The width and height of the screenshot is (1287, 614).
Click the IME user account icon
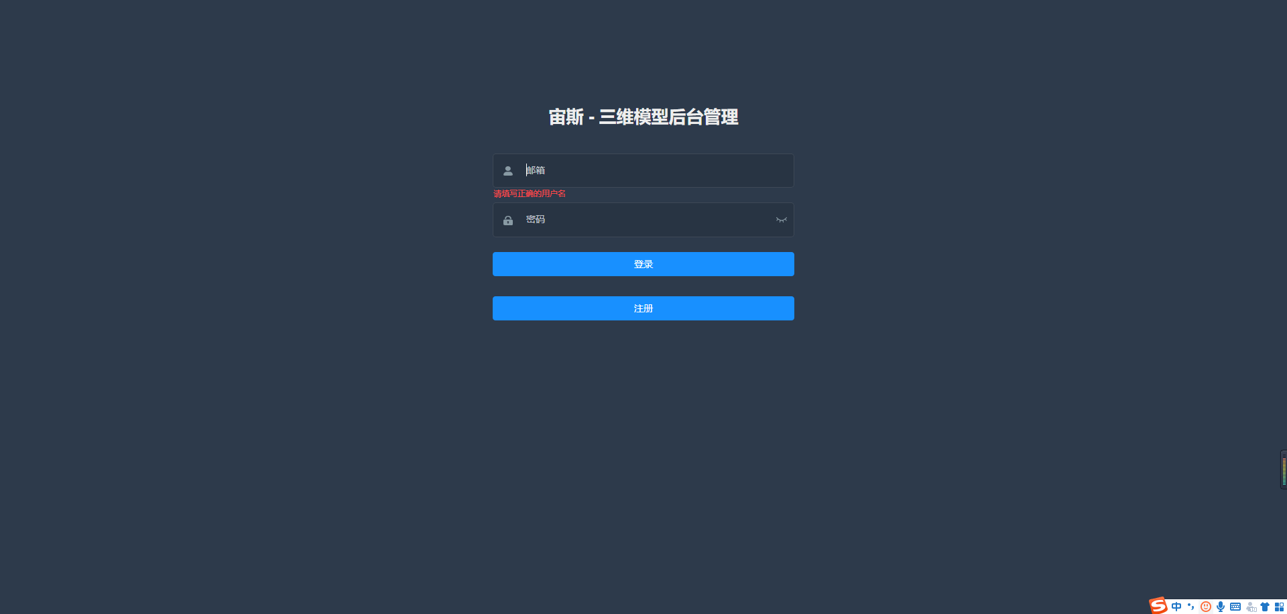(x=1251, y=607)
